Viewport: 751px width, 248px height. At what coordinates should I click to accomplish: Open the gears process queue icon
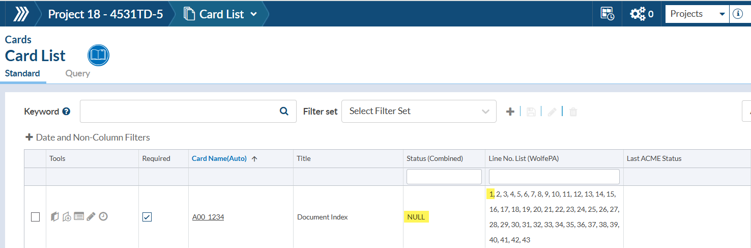[641, 14]
